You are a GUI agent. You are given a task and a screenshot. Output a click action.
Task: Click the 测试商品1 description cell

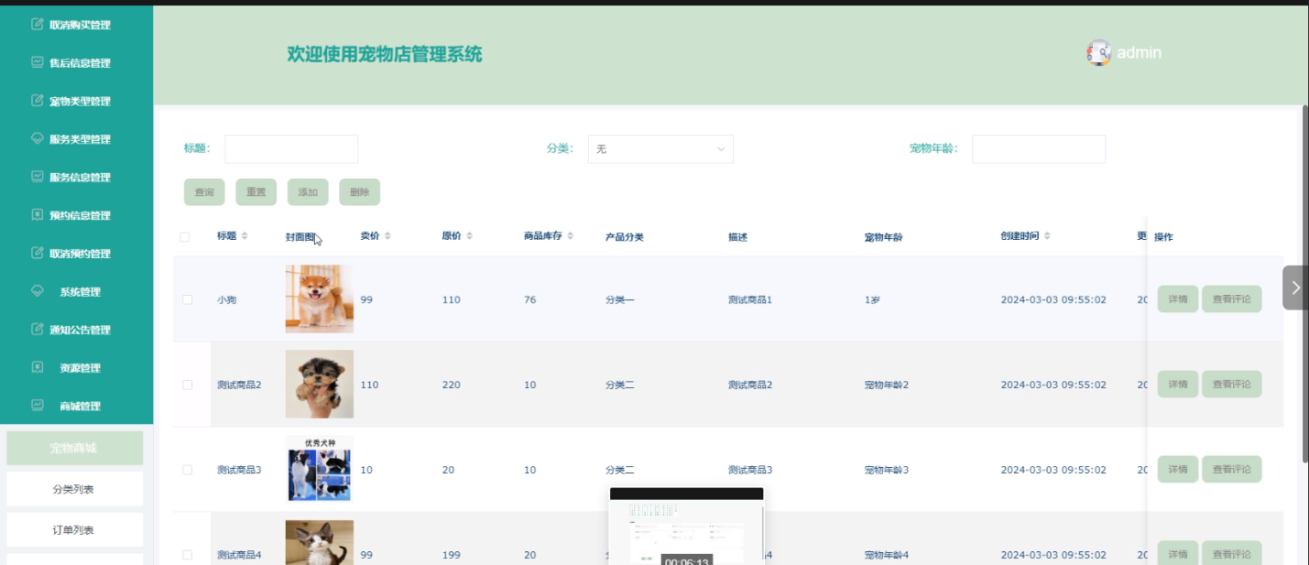pyautogui.click(x=750, y=299)
